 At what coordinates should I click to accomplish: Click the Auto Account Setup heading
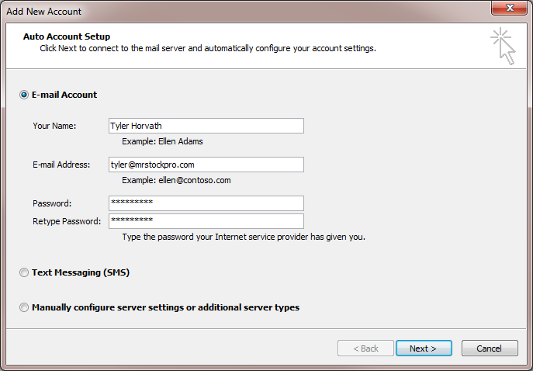click(x=67, y=36)
